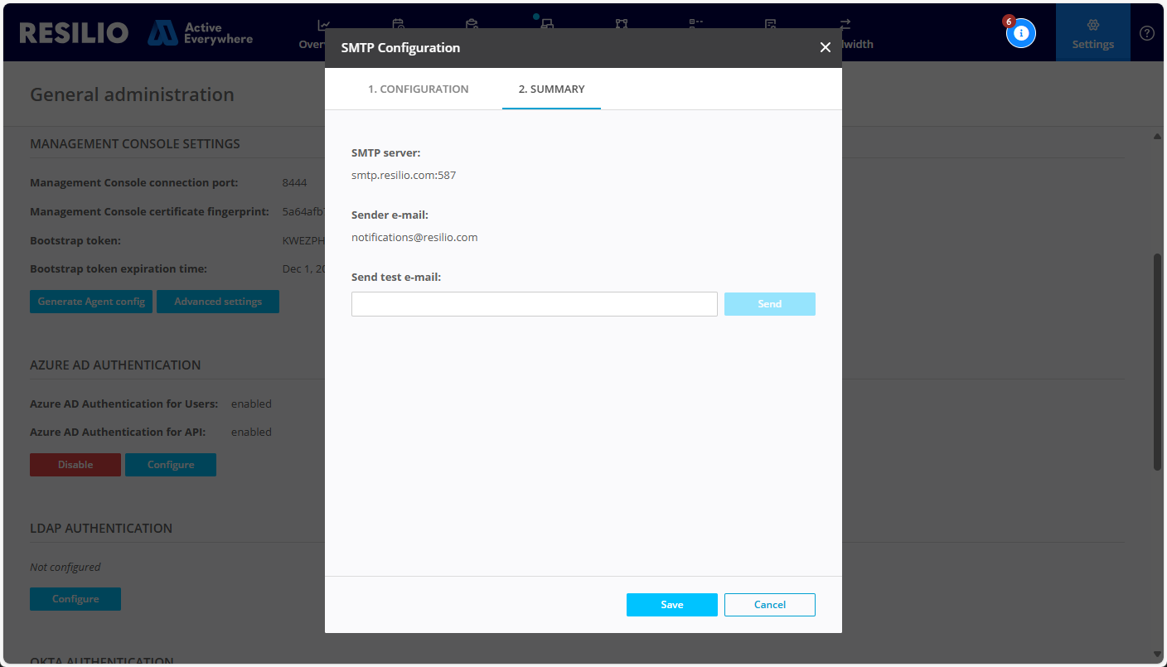The image size is (1167, 667).
Task: Save the SMTP configuration
Action: tap(671, 604)
